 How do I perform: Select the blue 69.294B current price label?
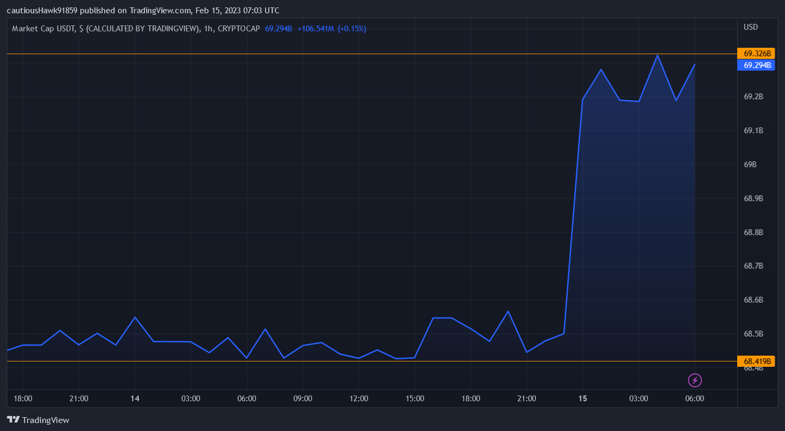(755, 65)
